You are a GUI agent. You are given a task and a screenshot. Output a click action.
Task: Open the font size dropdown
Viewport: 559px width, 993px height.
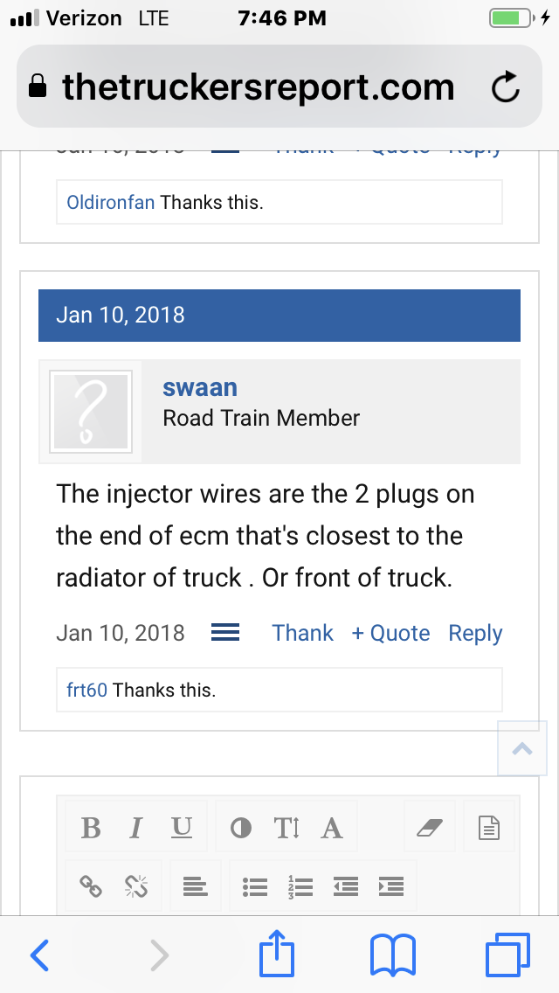pyautogui.click(x=286, y=828)
